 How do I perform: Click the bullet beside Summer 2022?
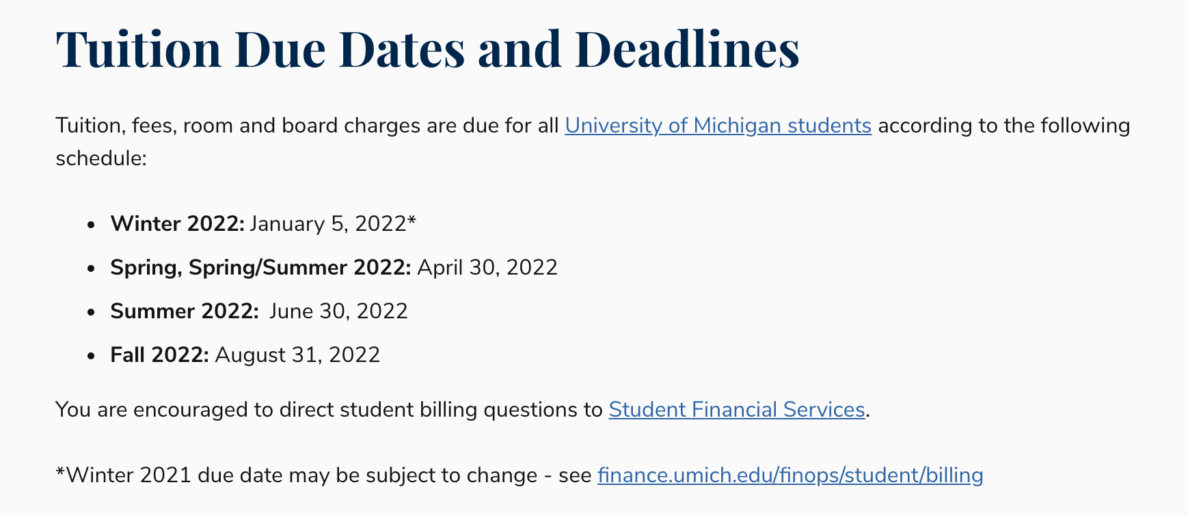91,312
